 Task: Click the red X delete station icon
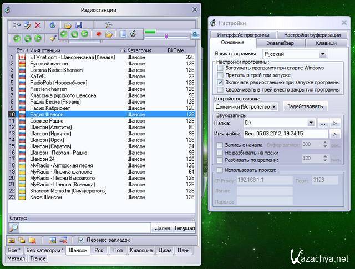point(38,25)
